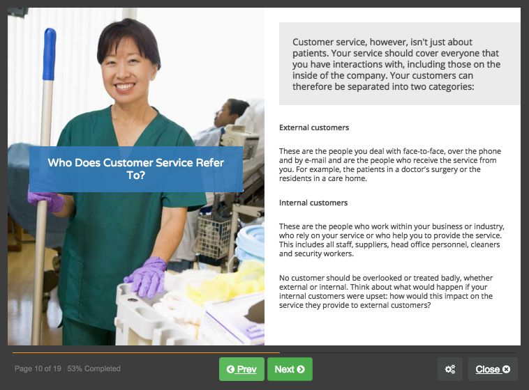Click the paragraph about face-to-face customers
Screen dimensions: 529x390
click(x=390, y=164)
